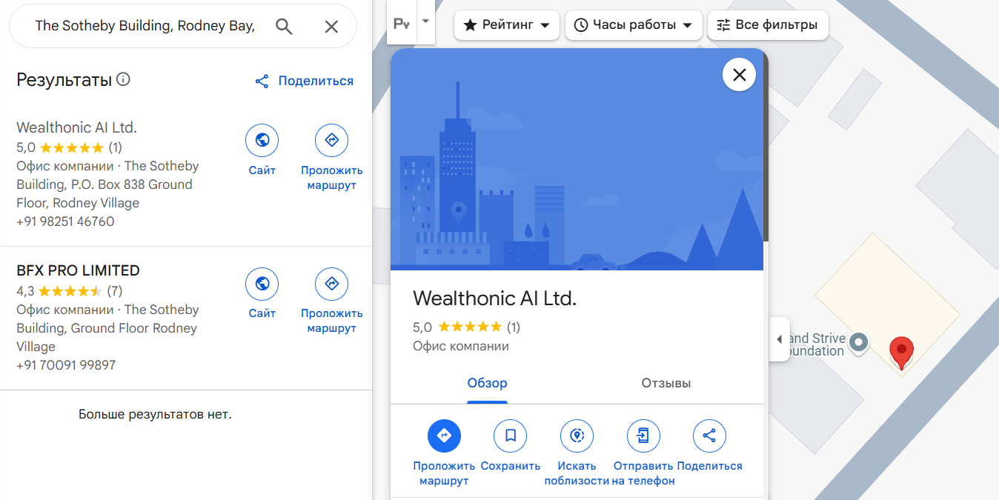
Task: Click the price filter chip
Action: [x=402, y=24]
